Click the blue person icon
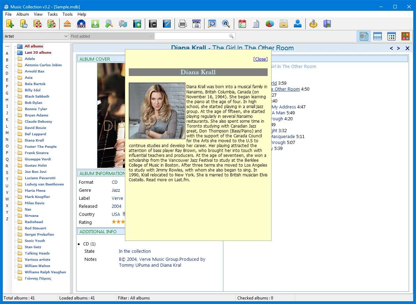Image resolution: width=416 pixels, height=304 pixels. pos(297,24)
